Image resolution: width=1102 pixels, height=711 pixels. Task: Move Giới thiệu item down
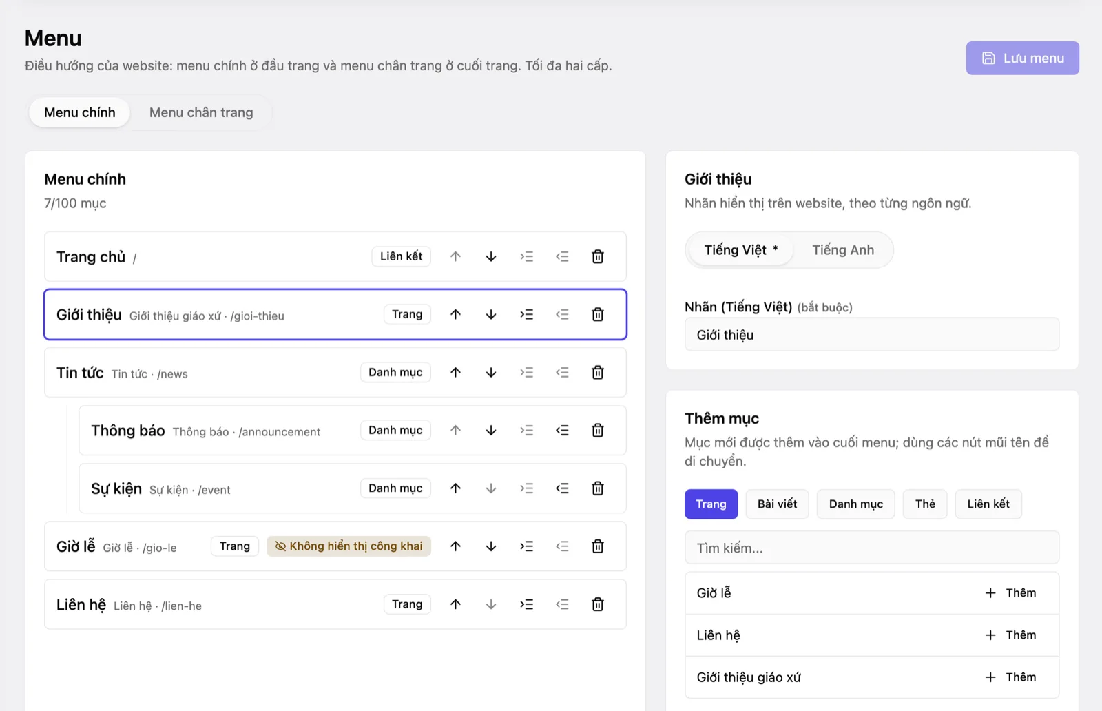[x=491, y=314]
